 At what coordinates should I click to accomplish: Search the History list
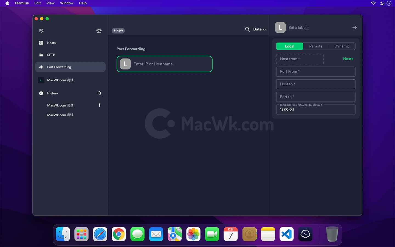point(100,93)
